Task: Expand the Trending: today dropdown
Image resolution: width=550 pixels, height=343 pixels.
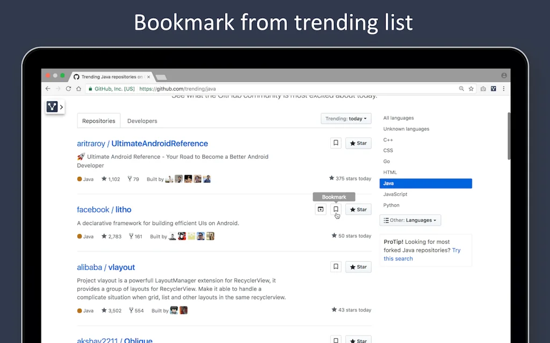Action: point(346,119)
